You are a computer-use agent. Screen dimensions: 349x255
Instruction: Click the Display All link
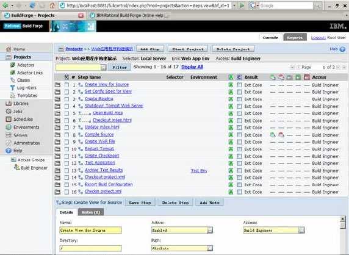[192, 66]
